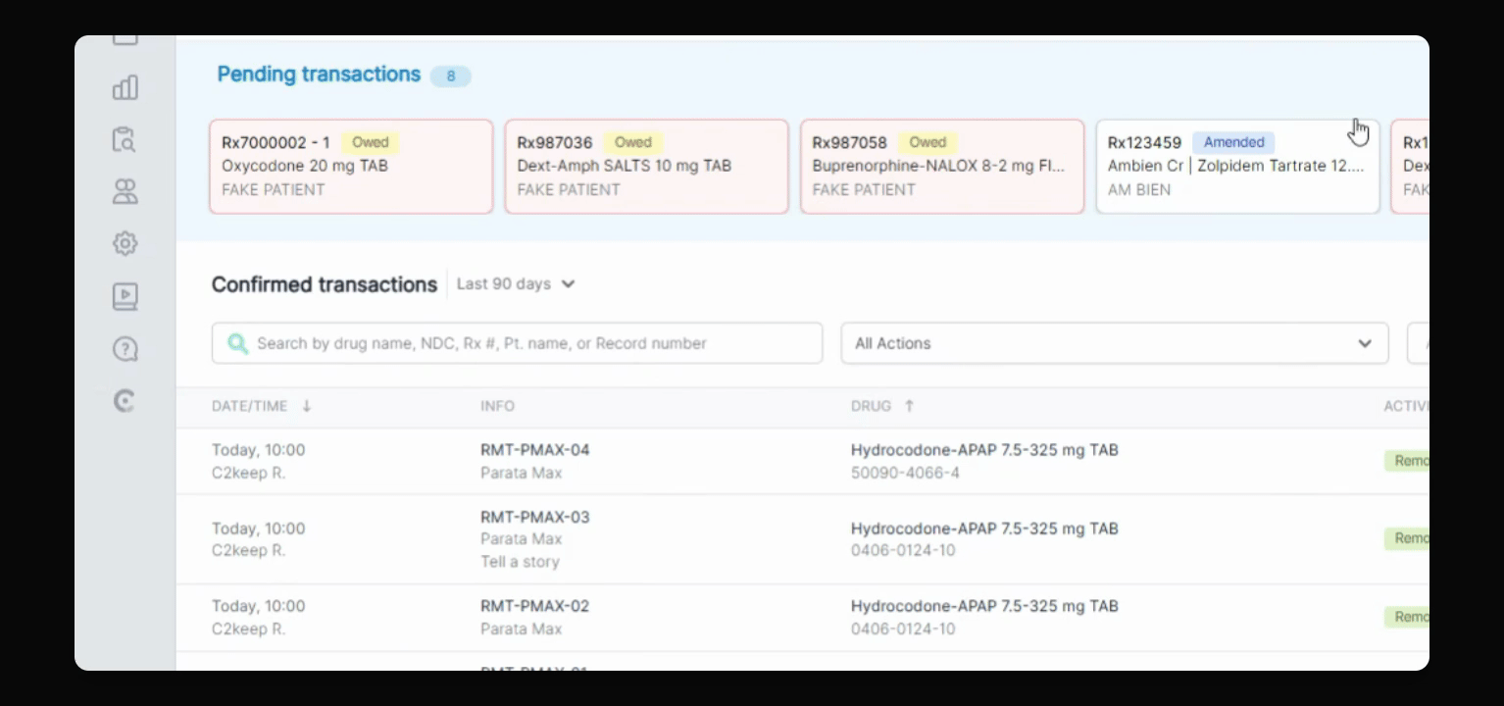The width and height of the screenshot is (1504, 706).
Task: Click the INFO column header
Action: (x=497, y=406)
